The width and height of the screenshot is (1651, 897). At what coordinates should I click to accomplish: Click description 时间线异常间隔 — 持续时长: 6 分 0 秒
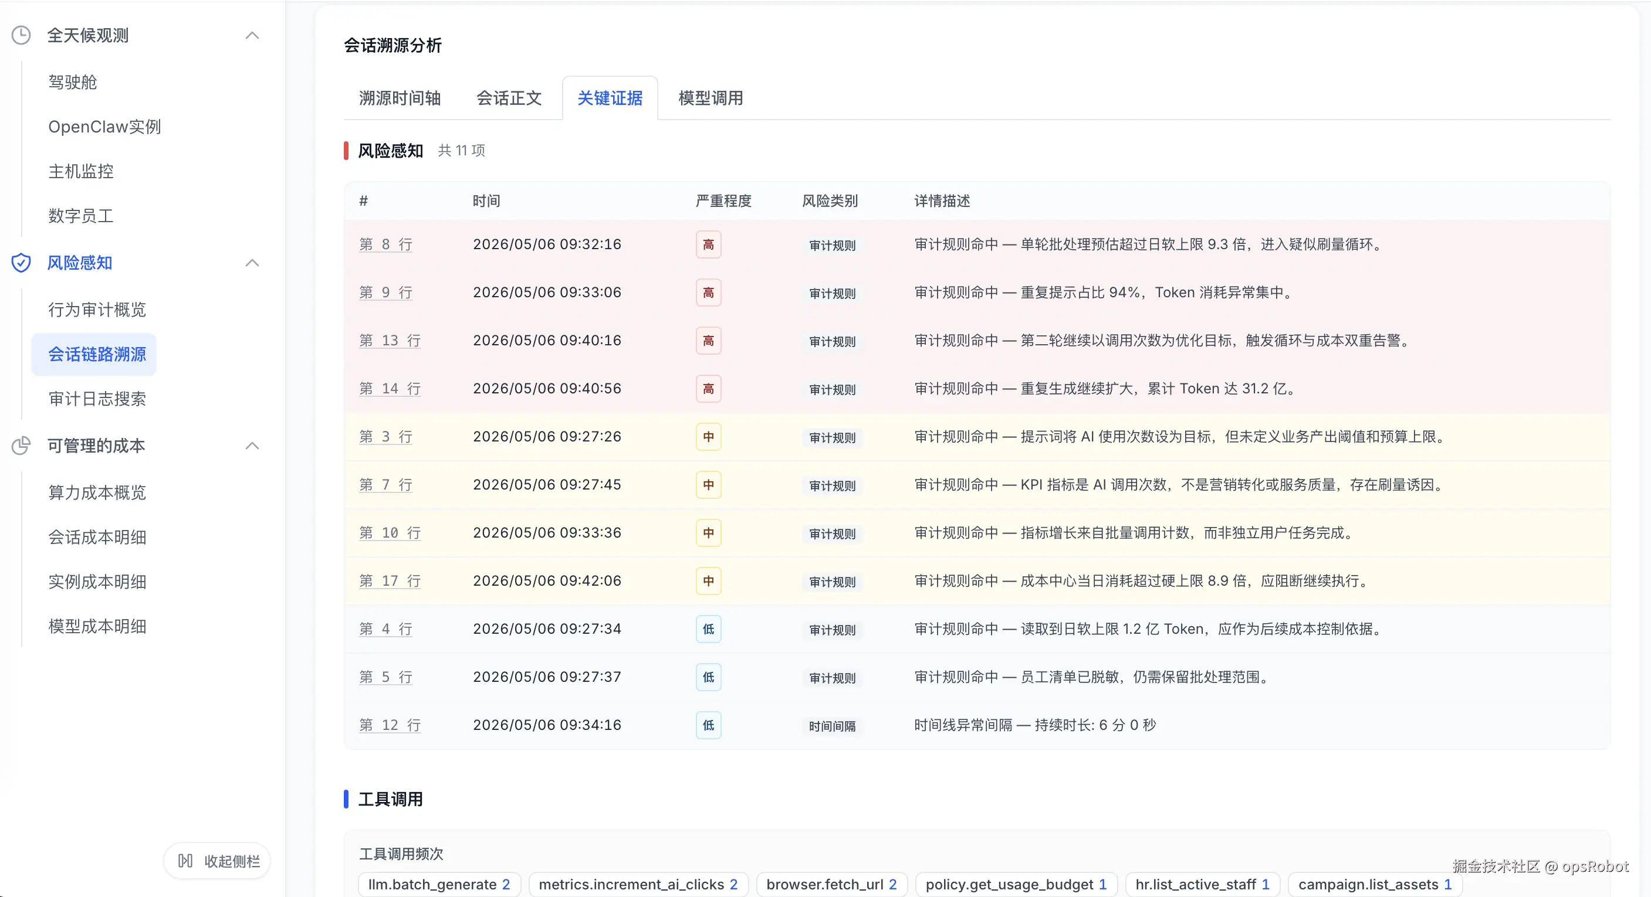pos(1034,724)
